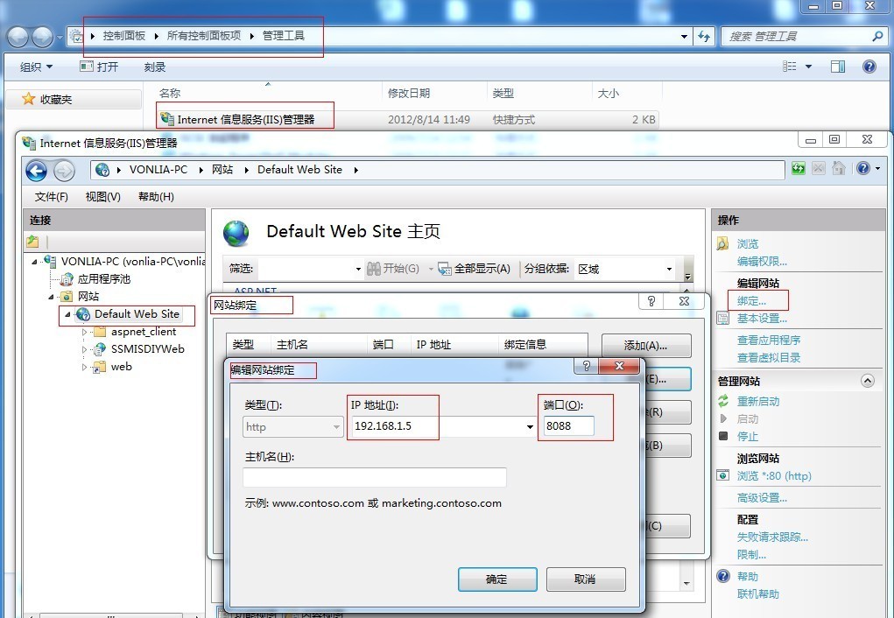The height and width of the screenshot is (618, 894).
Task: Open the help question-mark icon in Explorer toolbar
Action: [869, 67]
